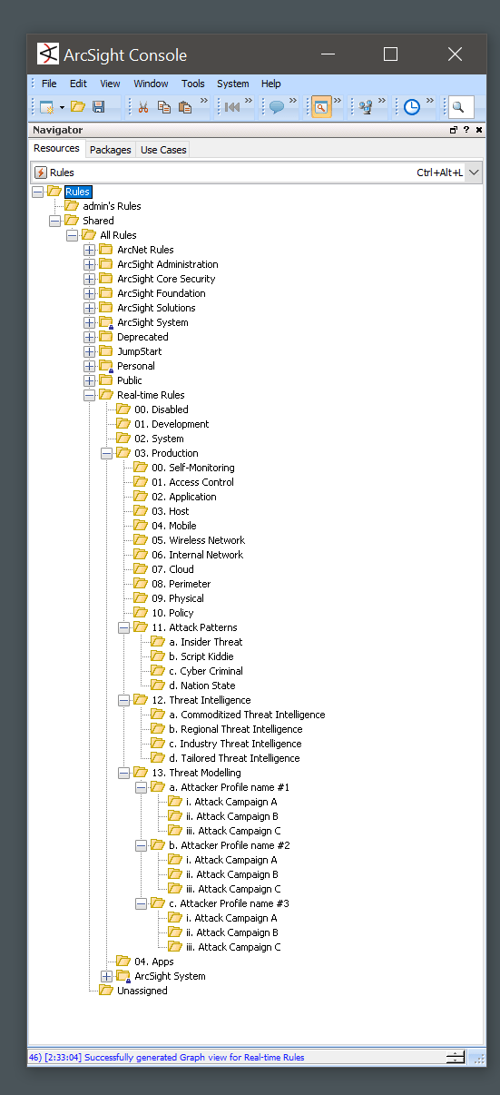500x1095 pixels.
Task: Click the Open folder toolbar icon
Action: pos(78,107)
